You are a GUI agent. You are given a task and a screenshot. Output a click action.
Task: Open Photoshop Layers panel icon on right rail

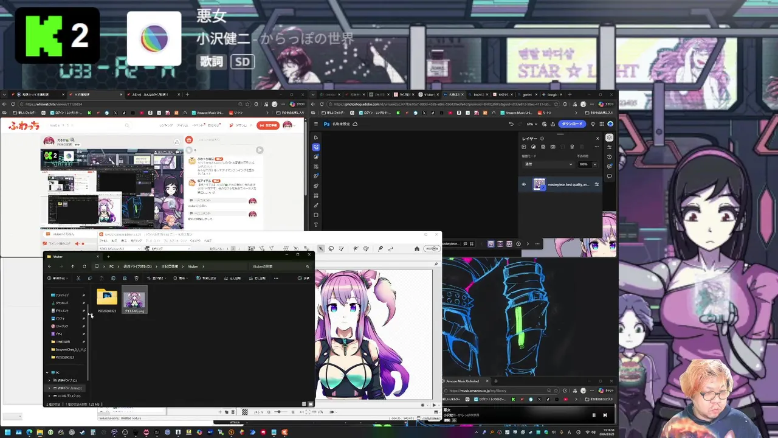point(609,137)
